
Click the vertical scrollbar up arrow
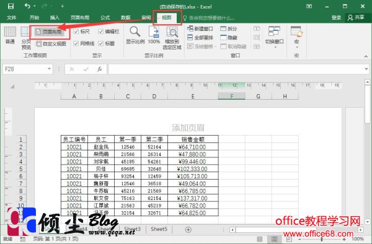(368, 82)
